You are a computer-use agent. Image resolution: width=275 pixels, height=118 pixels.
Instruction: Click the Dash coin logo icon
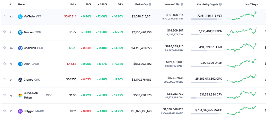(x=20, y=64)
